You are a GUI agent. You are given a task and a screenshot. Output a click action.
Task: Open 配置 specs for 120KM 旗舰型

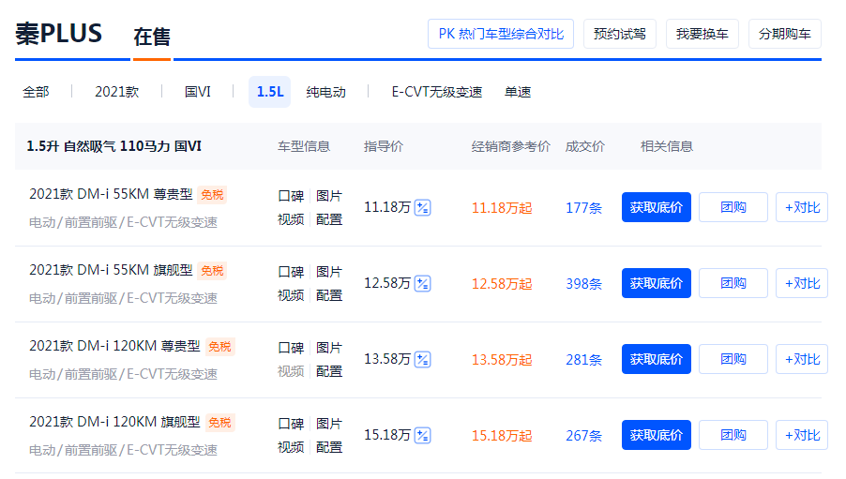click(x=329, y=448)
